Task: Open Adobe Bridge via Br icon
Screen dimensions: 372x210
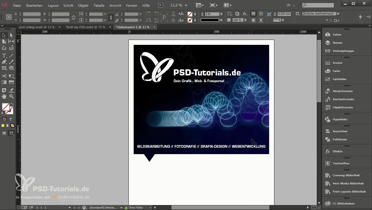Action: click(161, 5)
